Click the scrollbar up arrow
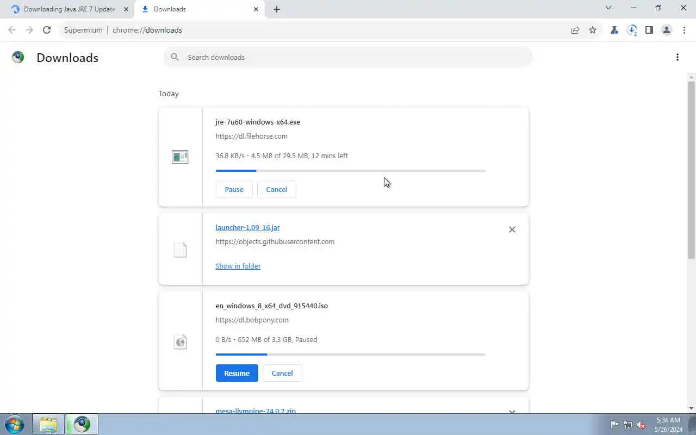 pyautogui.click(x=691, y=77)
